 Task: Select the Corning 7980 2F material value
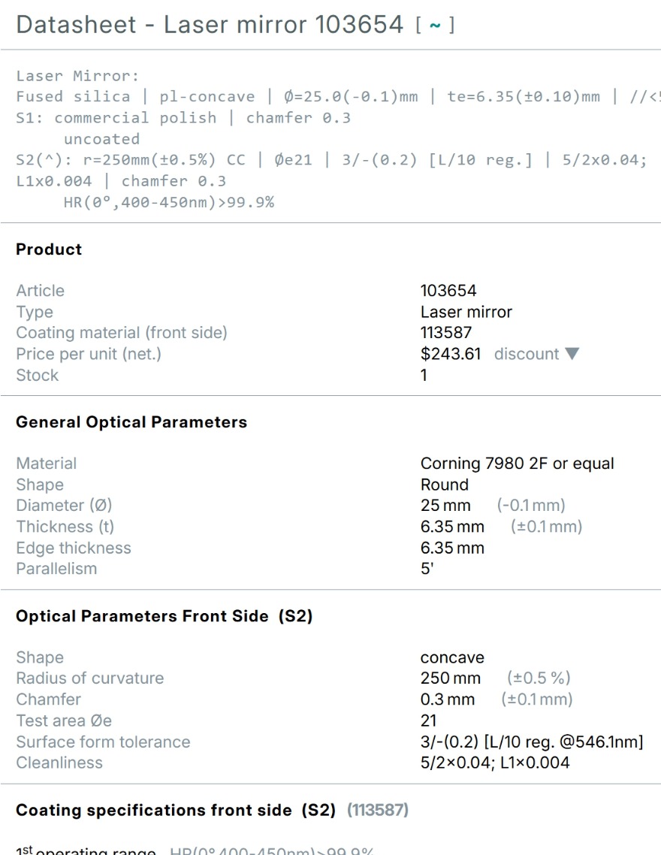click(x=517, y=464)
